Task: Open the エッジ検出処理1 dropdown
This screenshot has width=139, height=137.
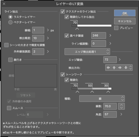Action: coord(87,52)
